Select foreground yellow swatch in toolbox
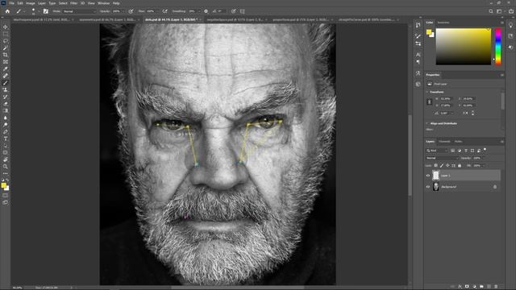The image size is (516, 290). point(3,185)
